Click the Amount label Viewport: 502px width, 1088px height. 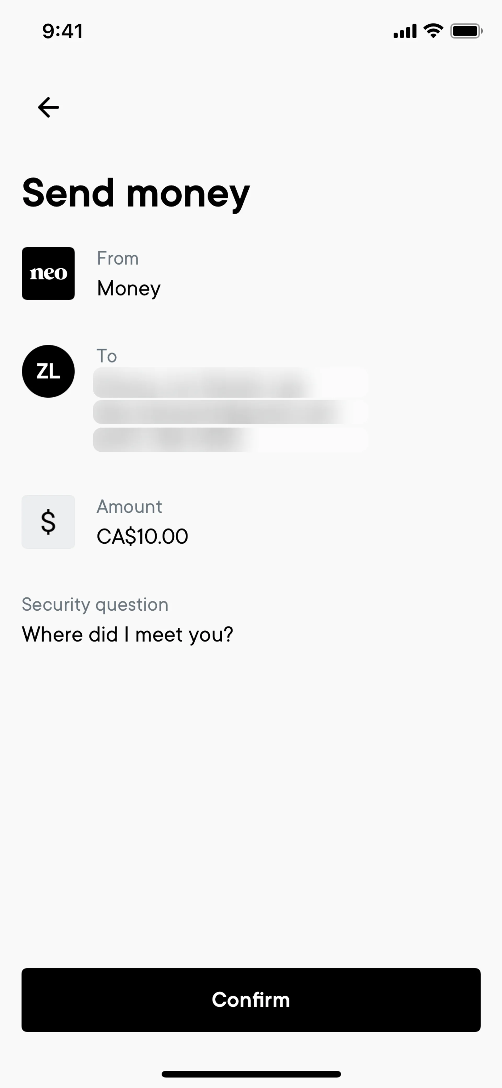pos(129,506)
